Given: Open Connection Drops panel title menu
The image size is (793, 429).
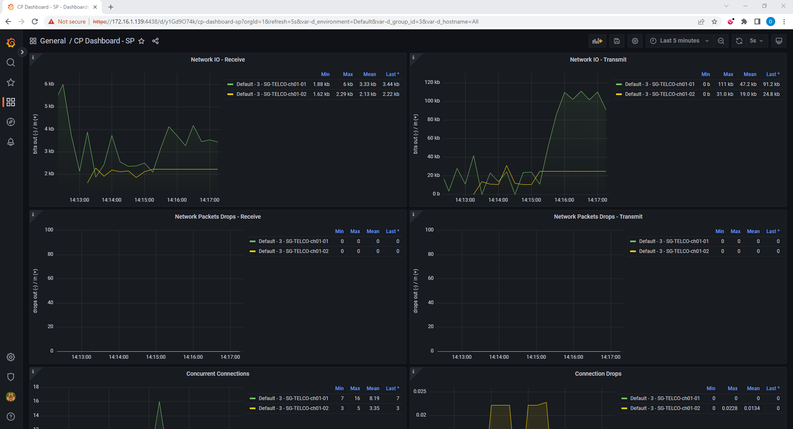Looking at the screenshot, I should pyautogui.click(x=598, y=374).
